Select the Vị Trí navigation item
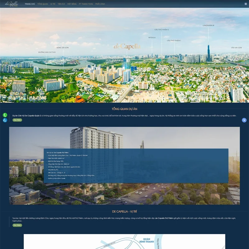 (x=53, y=4)
